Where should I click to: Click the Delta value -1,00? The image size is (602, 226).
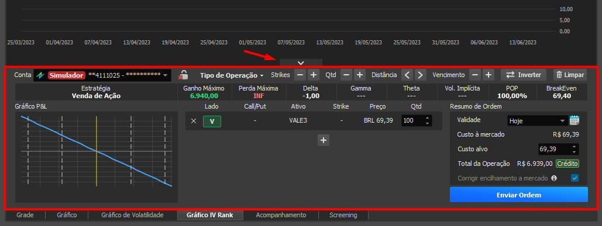pos(311,96)
